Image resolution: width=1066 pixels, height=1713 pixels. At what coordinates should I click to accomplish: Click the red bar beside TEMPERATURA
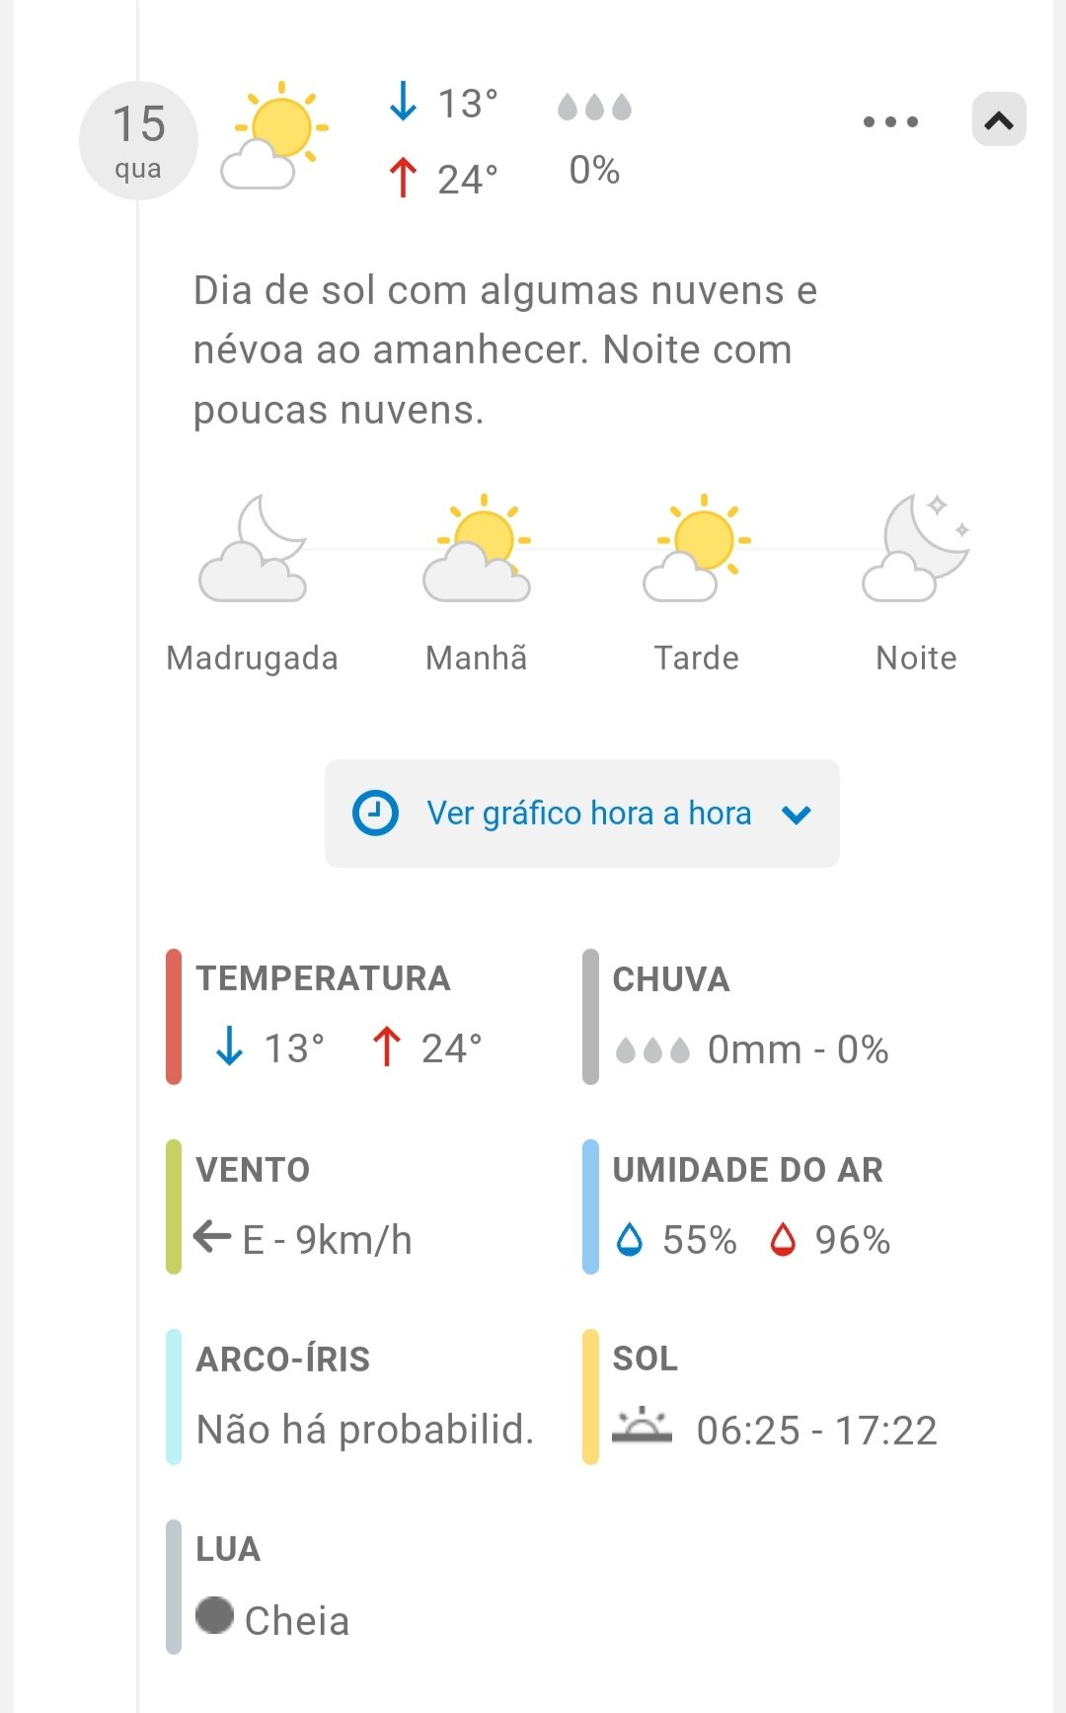174,1016
